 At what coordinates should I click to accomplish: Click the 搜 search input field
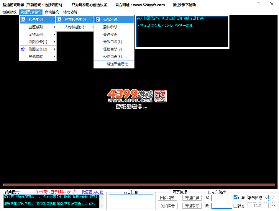(x=222, y=198)
